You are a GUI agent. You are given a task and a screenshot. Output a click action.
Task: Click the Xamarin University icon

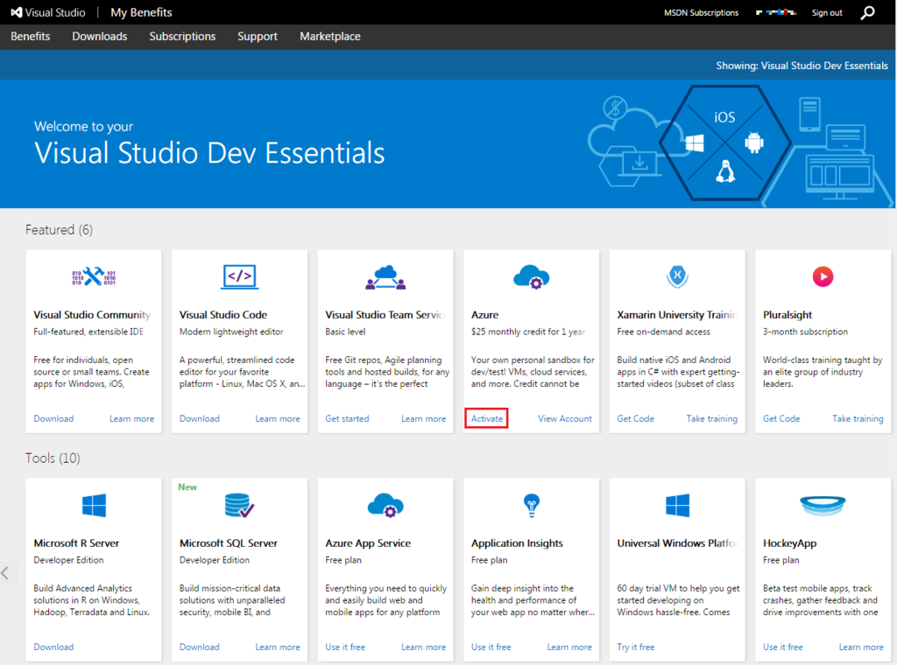677,277
